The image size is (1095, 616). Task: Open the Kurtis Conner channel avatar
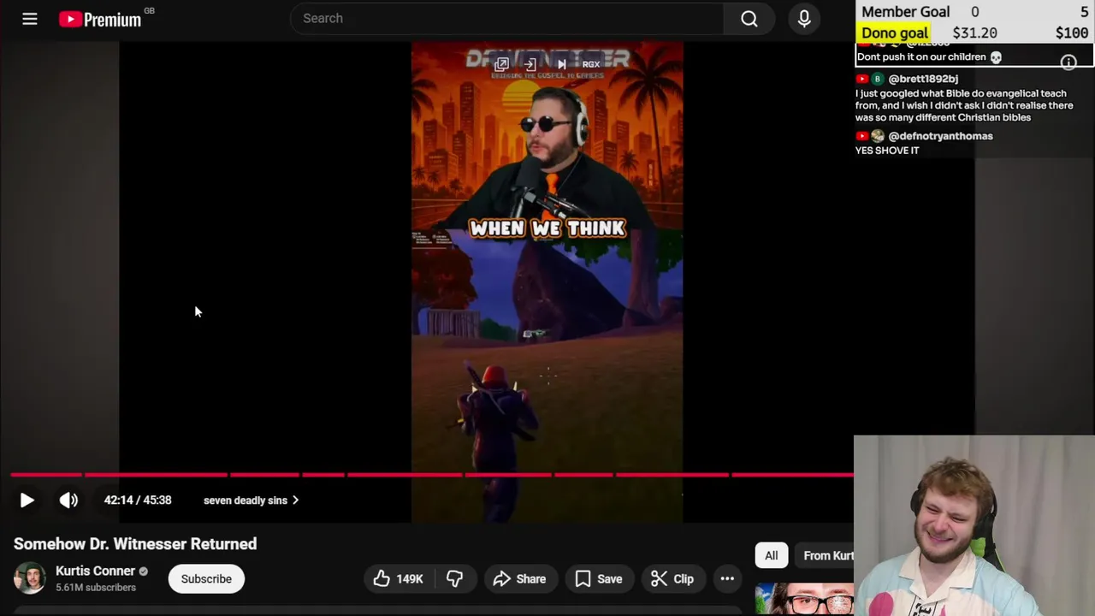(x=30, y=578)
